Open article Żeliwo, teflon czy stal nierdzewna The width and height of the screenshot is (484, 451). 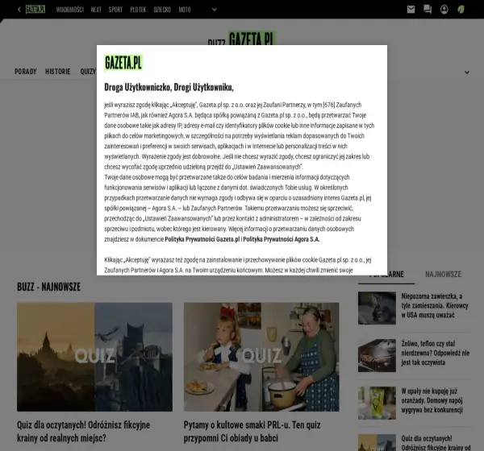436,353
